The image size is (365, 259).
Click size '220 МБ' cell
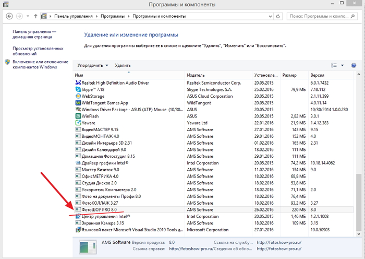pyautogui.click(x=299, y=210)
